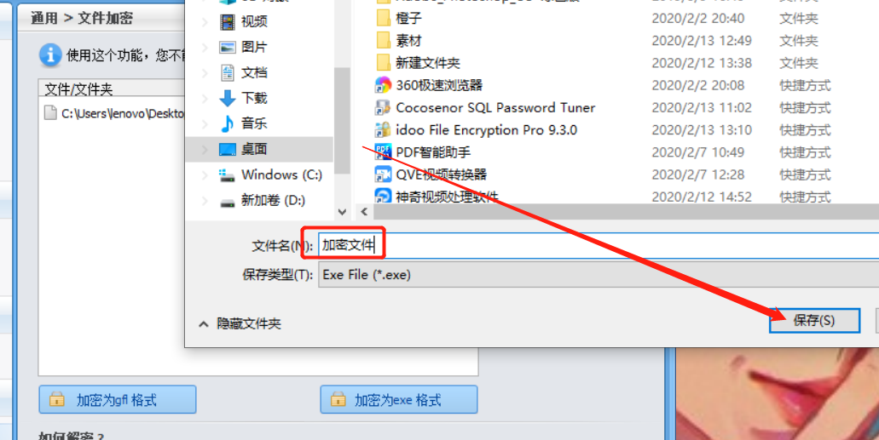Viewport: 879px width, 440px height.
Task: Collapse folders via 隐藏文件夹 chevron
Action: coord(204,323)
